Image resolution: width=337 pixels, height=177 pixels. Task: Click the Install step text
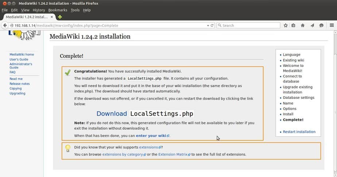tap(288, 114)
